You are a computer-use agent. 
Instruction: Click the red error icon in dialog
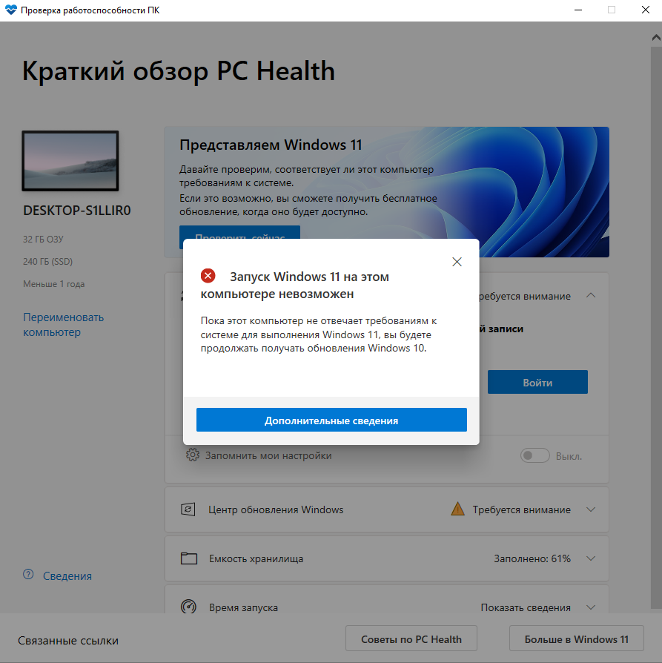coord(208,276)
